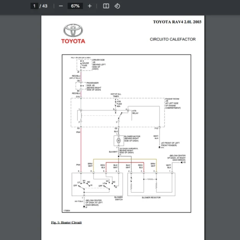240x240 pixels.
Task: Click the HTR RELAY label
Action: [135, 112]
